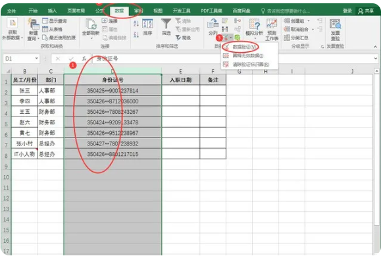Collapse the ribbon with the chevron
Viewport: 383px width, 258px height.
pyautogui.click(x=375, y=47)
